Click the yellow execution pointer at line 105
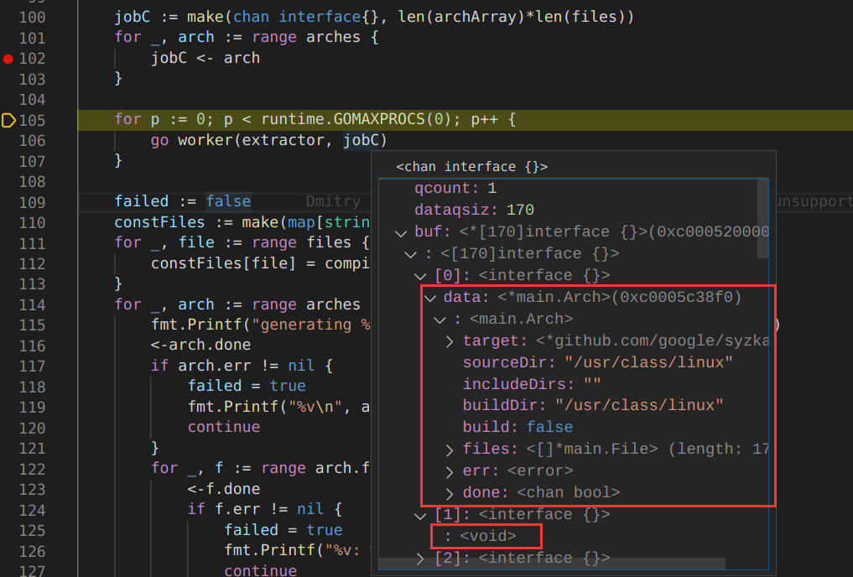Image resolution: width=853 pixels, height=577 pixels. tap(8, 121)
